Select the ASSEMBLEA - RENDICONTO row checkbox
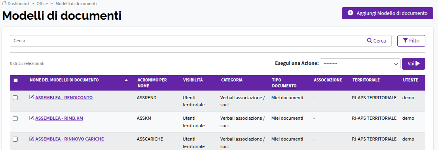 pyautogui.click(x=15, y=98)
